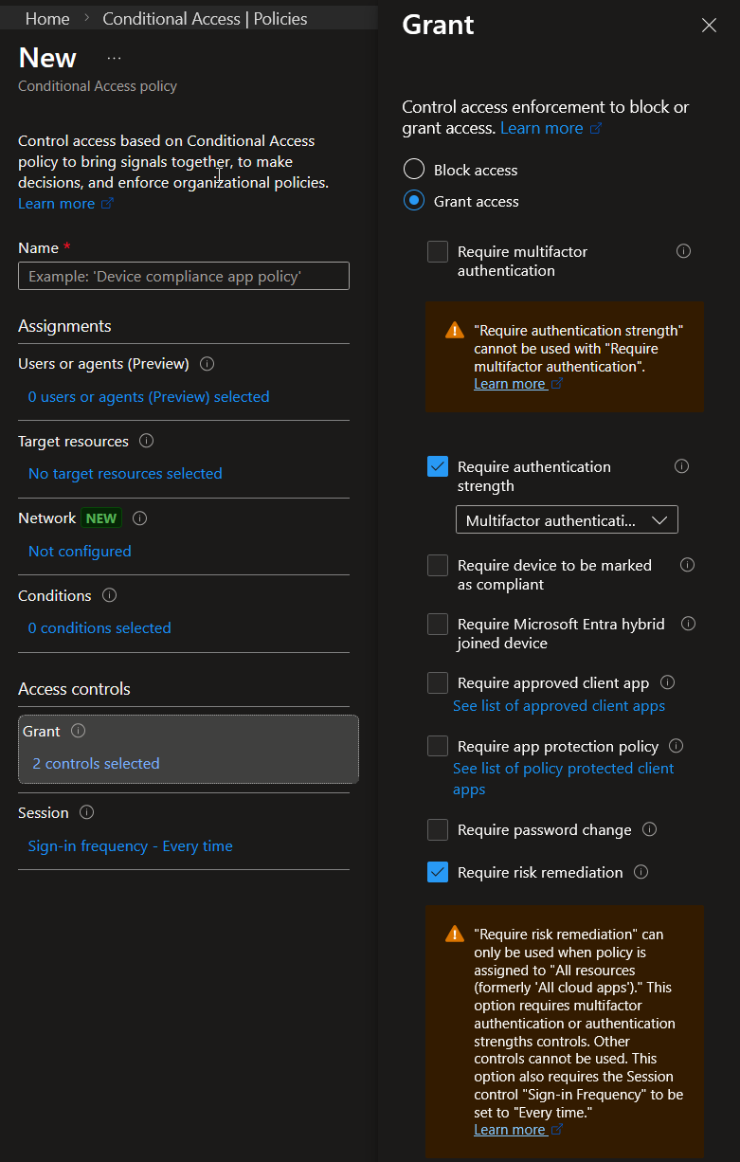The image size is (740, 1162).
Task: Open Conditional Access | Policies breadcrumb
Action: 205,19
